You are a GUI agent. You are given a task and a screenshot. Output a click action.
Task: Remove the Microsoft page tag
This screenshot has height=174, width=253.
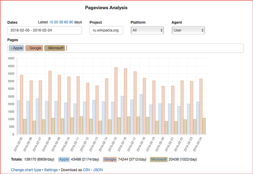tap(47, 48)
